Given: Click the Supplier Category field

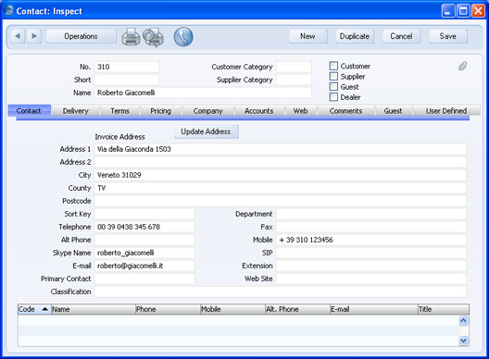Looking at the screenshot, I should (294, 80).
